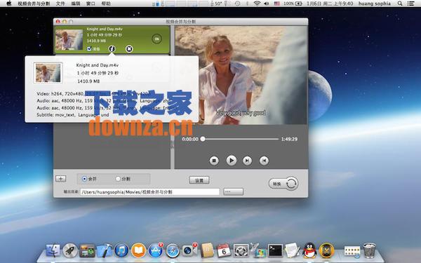The height and width of the screenshot is (263, 421).
Task: Open System Preferences gear in Dock
Action: pos(241,250)
